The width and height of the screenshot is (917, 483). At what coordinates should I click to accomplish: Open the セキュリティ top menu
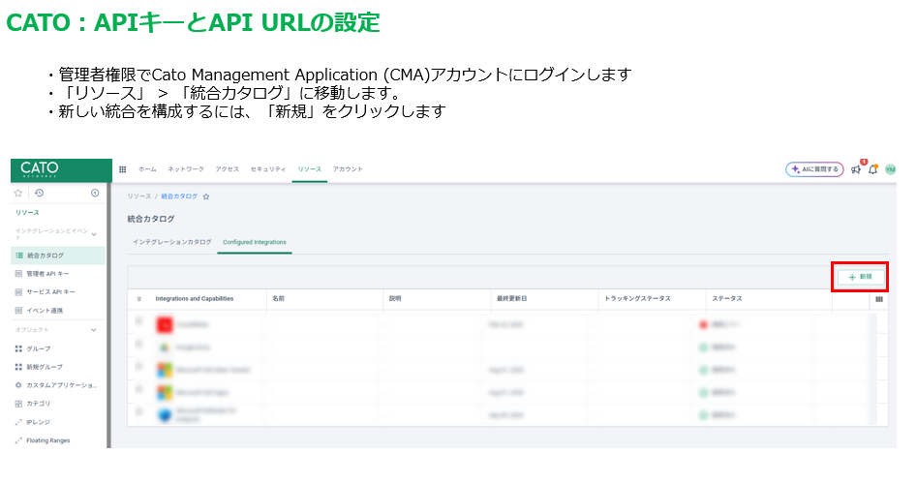pos(268,169)
